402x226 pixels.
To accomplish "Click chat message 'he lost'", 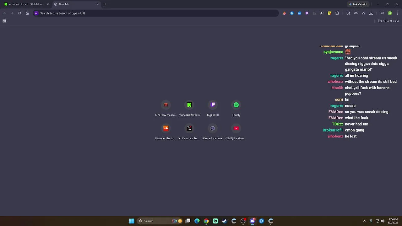I will tap(350, 136).
